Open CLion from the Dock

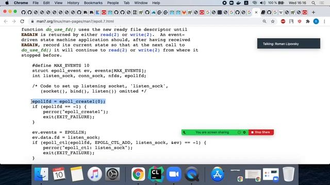156,174
